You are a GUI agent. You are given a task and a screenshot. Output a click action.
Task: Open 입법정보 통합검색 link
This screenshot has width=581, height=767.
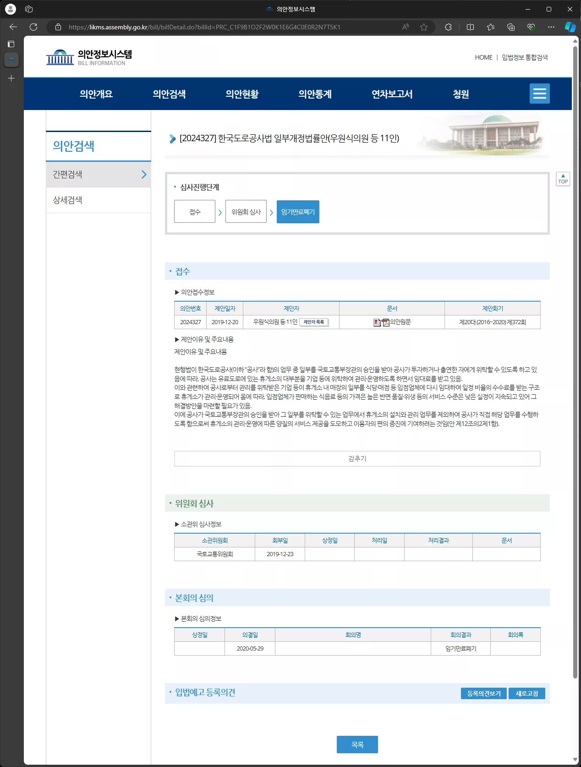click(525, 57)
